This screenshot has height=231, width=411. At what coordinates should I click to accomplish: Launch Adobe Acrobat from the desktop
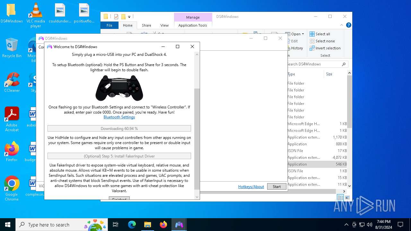[12, 119]
